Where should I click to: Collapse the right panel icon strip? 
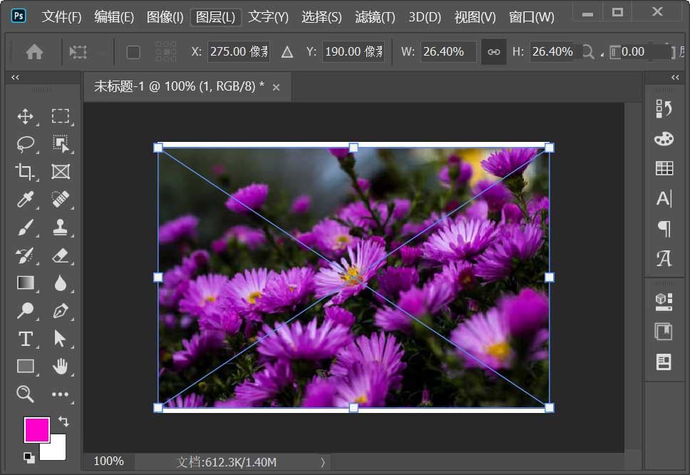(x=674, y=77)
